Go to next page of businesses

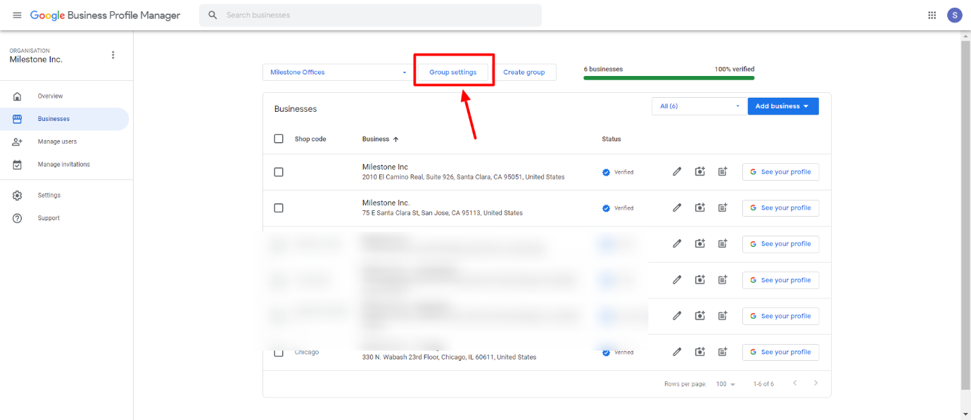click(816, 383)
